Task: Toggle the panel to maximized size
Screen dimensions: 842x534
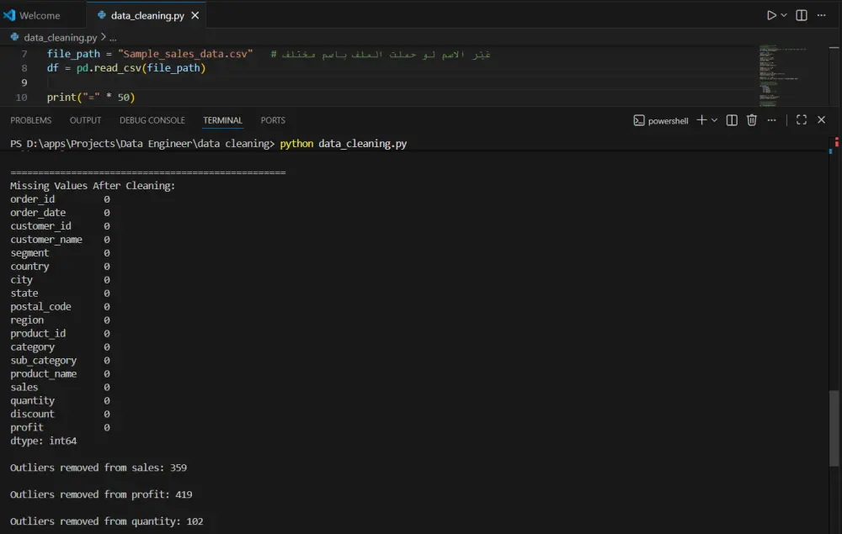Action: coord(801,119)
